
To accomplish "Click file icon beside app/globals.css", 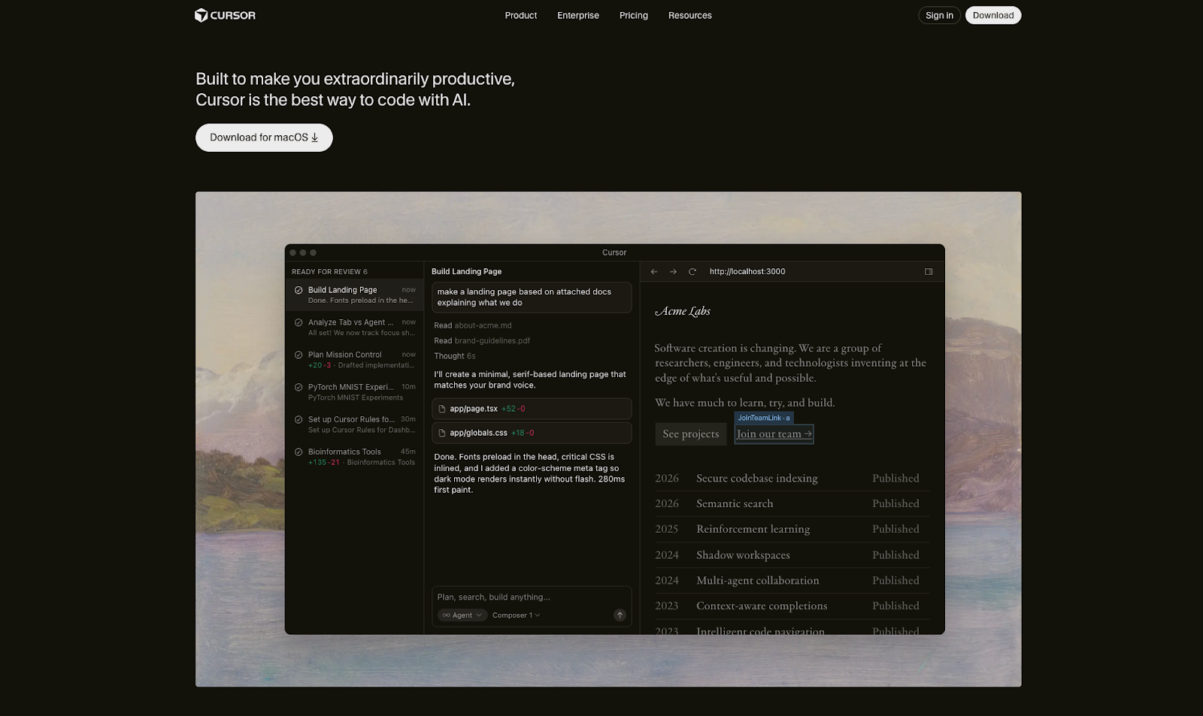I will pos(442,433).
